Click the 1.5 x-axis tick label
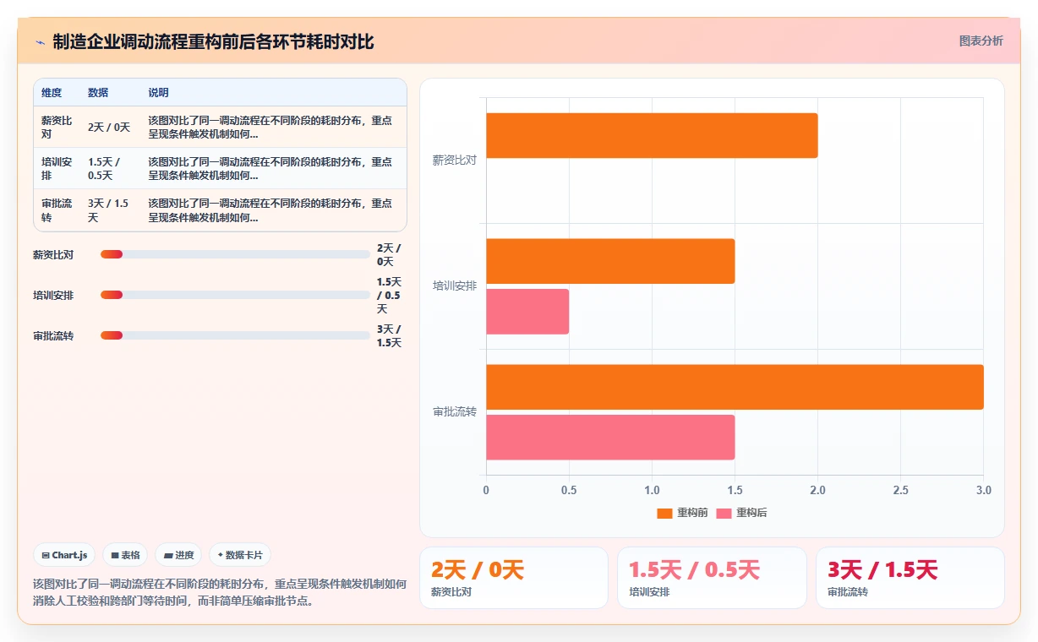This screenshot has height=642, width=1038. tap(735, 490)
